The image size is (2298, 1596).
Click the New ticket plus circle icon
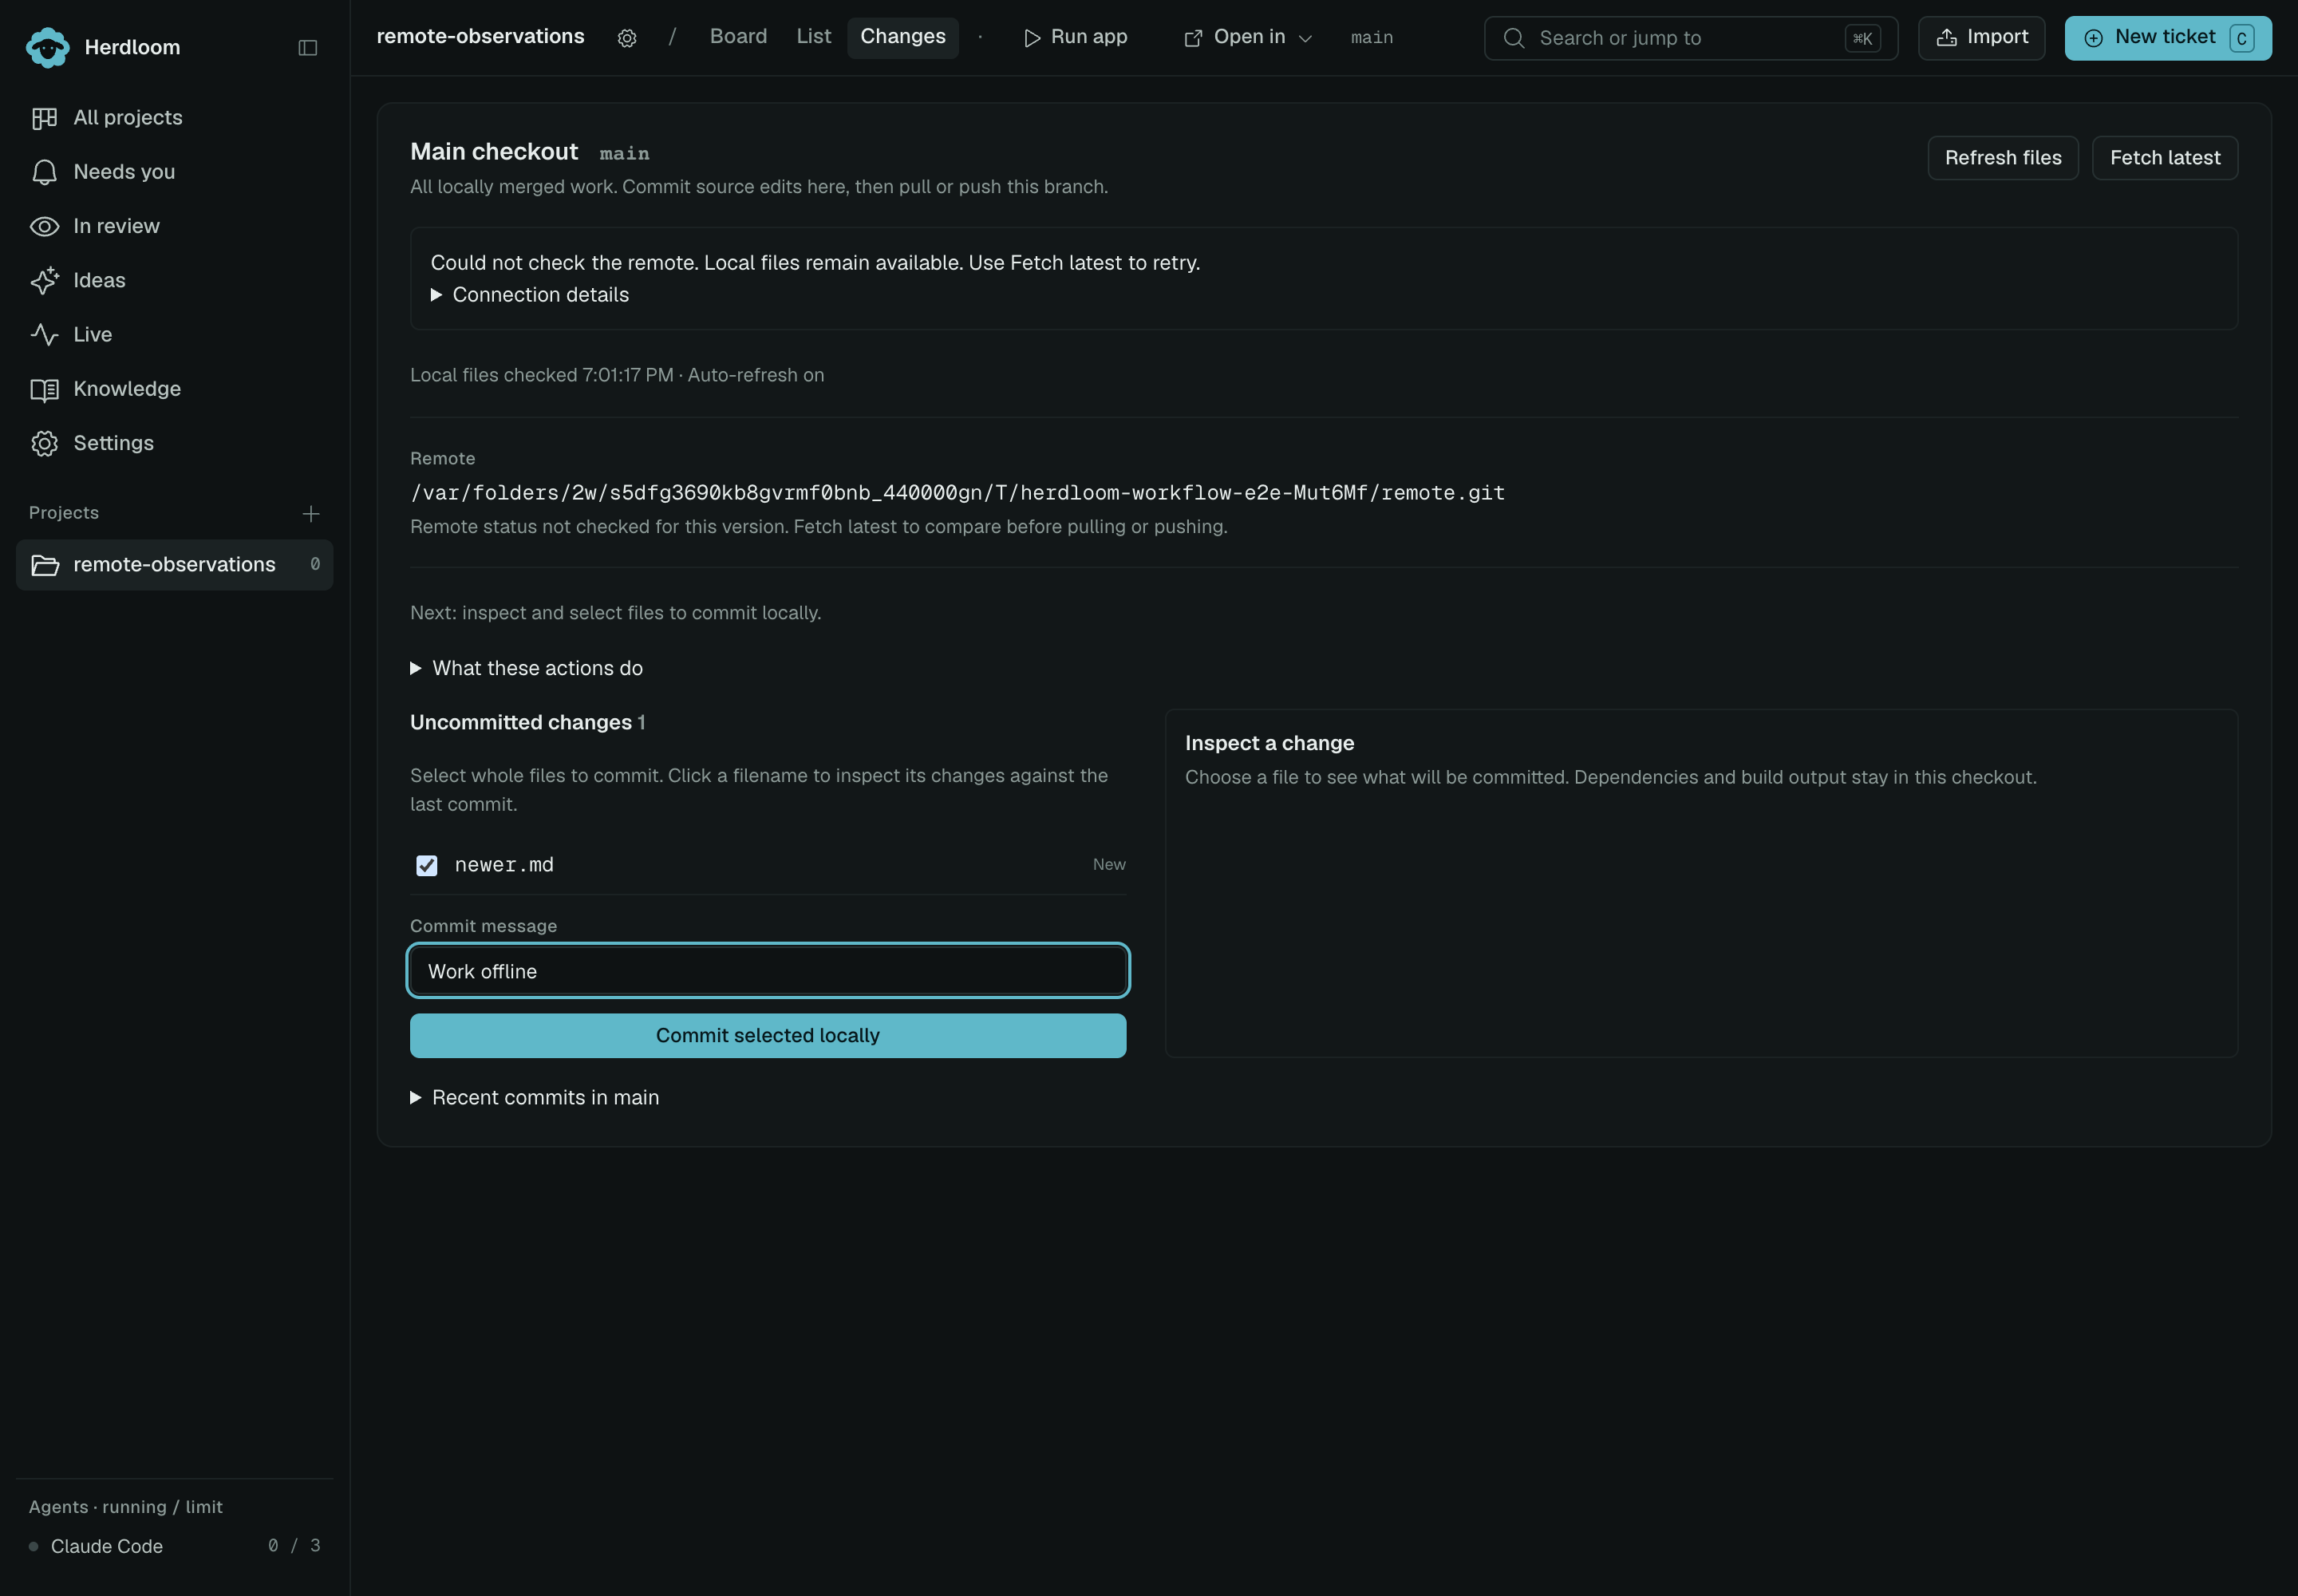click(2093, 38)
